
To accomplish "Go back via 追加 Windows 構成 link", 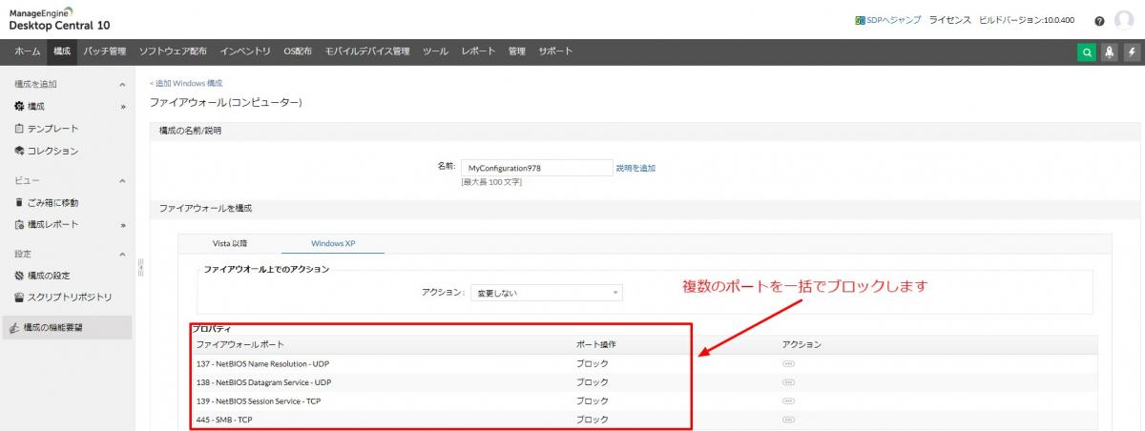I will point(186,84).
